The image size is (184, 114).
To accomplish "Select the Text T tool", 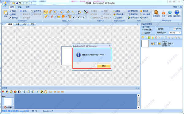I will [70, 17].
